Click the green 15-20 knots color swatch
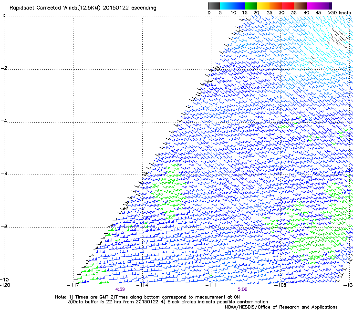The image size is (353, 310). click(x=251, y=6)
